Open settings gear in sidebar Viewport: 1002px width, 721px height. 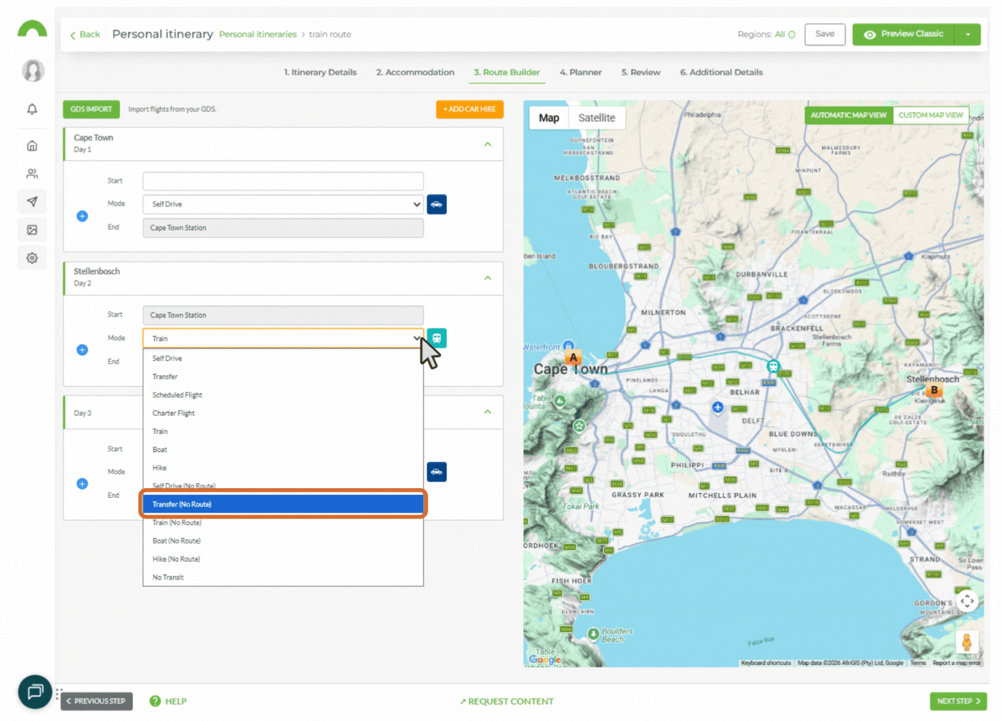click(32, 258)
